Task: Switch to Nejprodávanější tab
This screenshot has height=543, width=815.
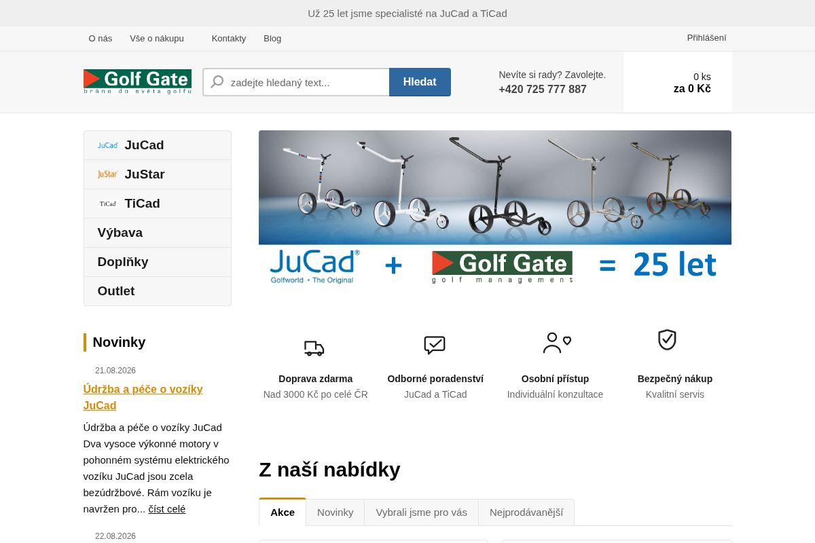Action: click(x=526, y=512)
